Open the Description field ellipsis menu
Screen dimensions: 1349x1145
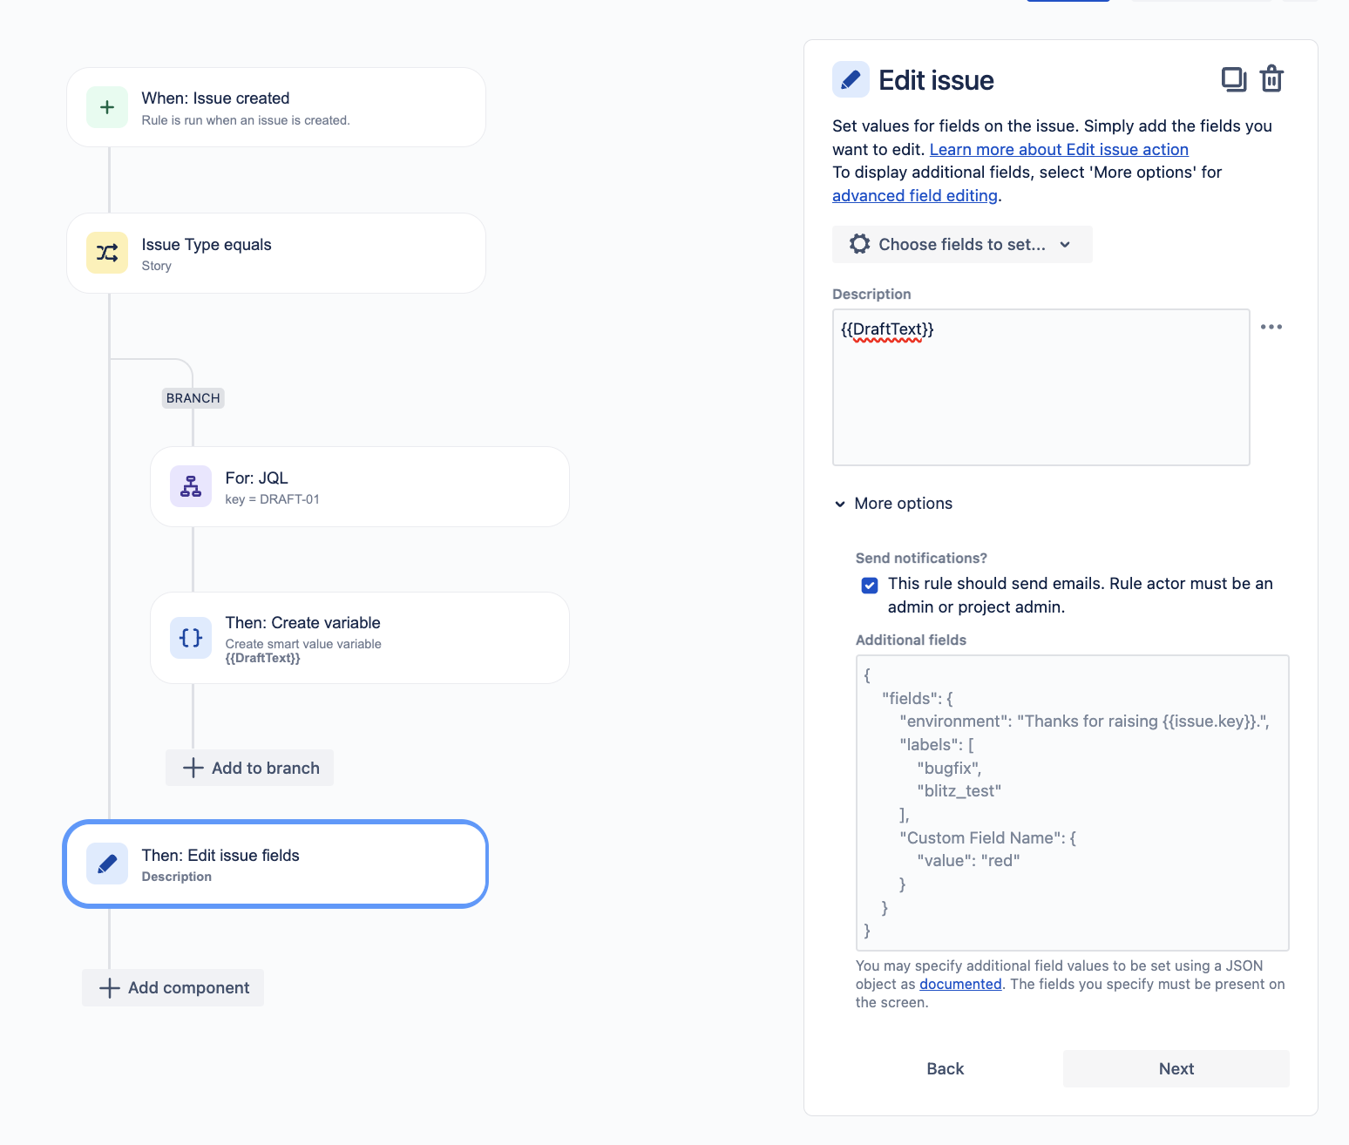coord(1271,327)
